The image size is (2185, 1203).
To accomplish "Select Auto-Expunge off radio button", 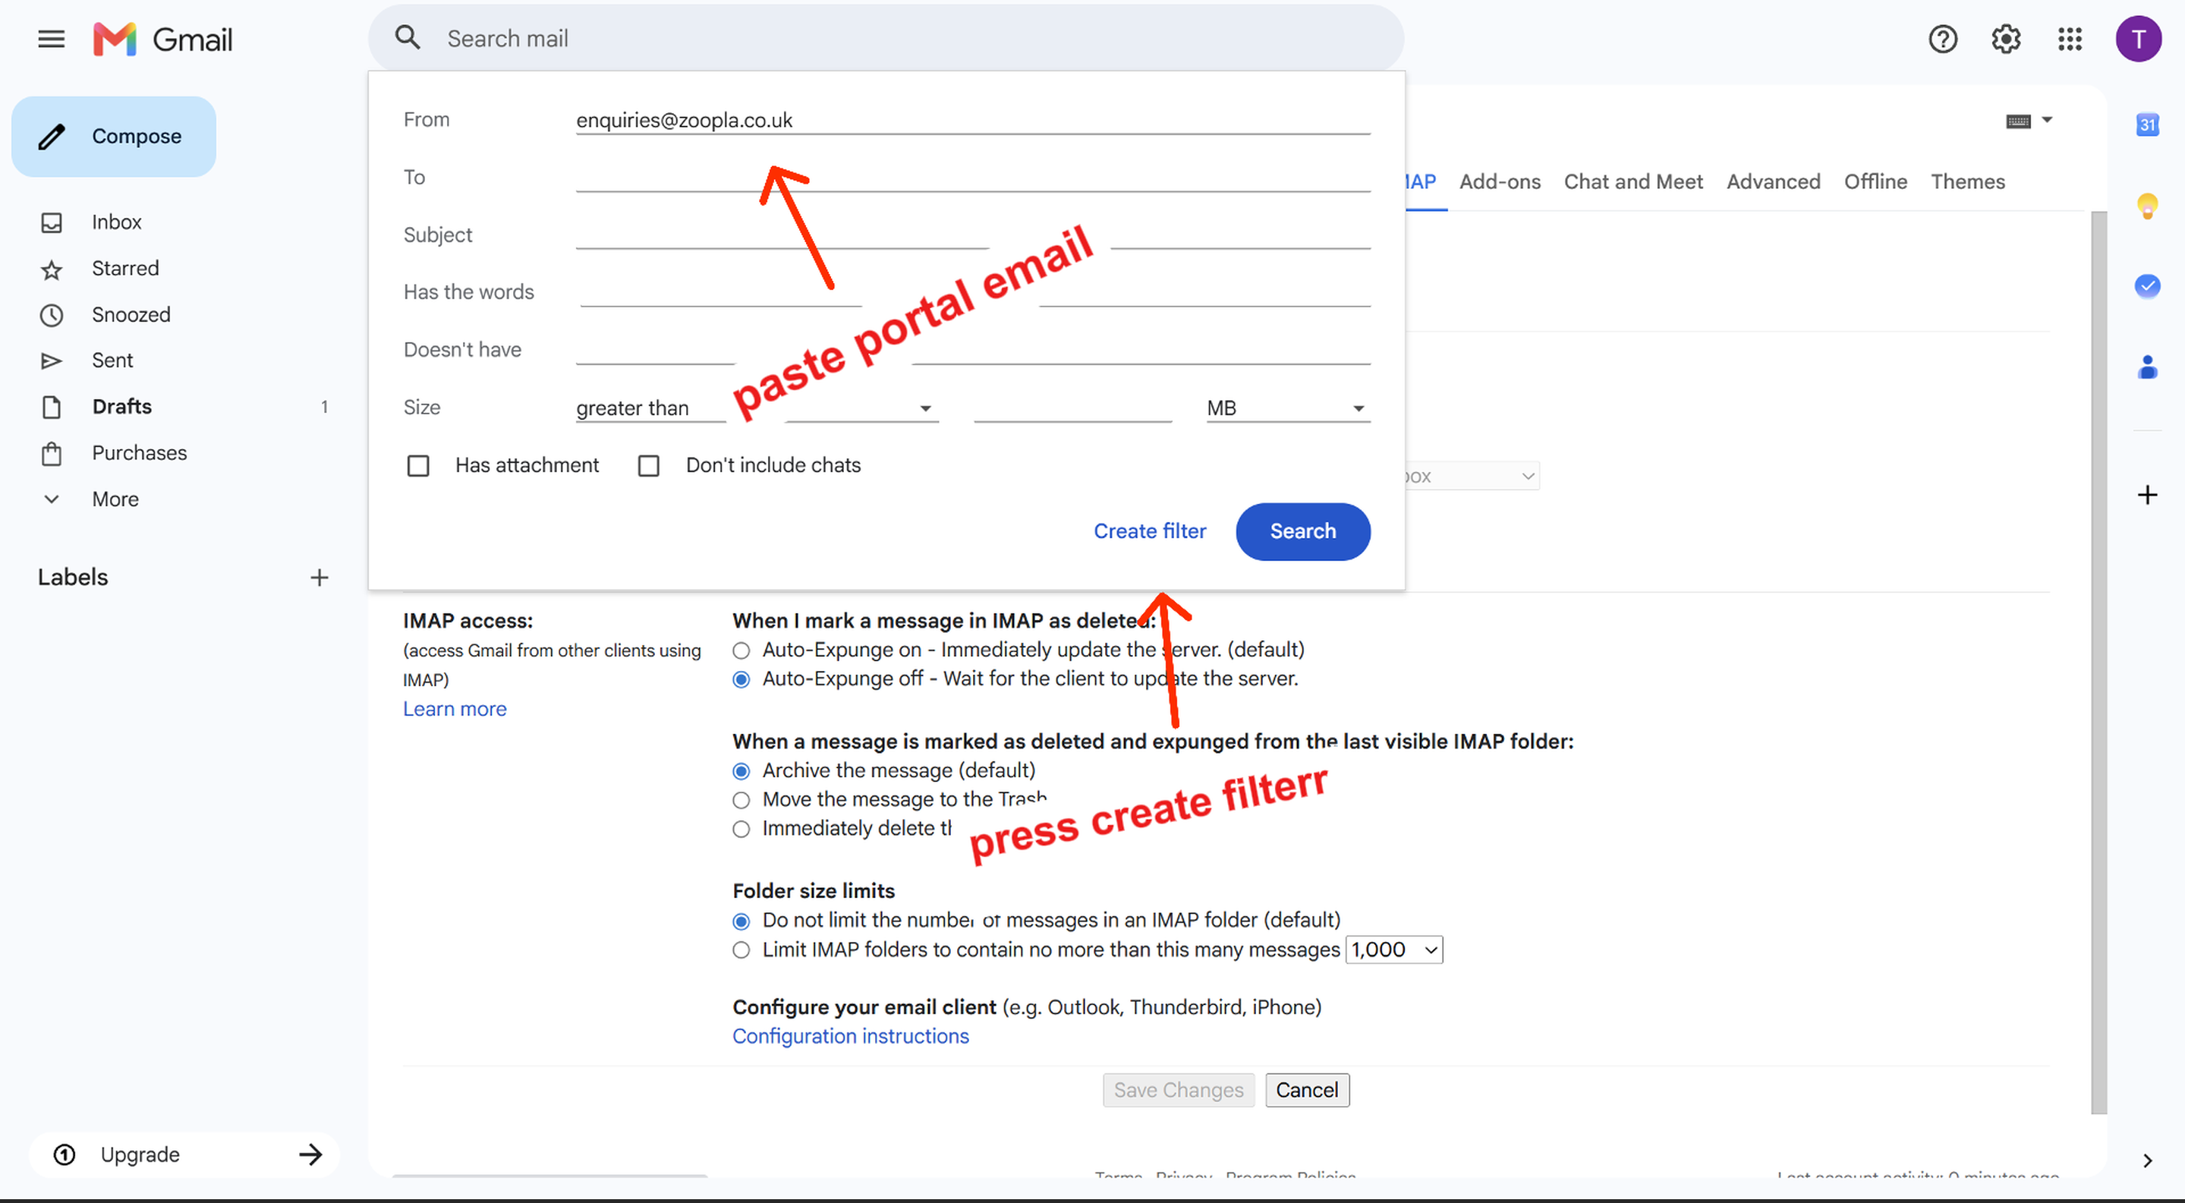I will (x=741, y=679).
